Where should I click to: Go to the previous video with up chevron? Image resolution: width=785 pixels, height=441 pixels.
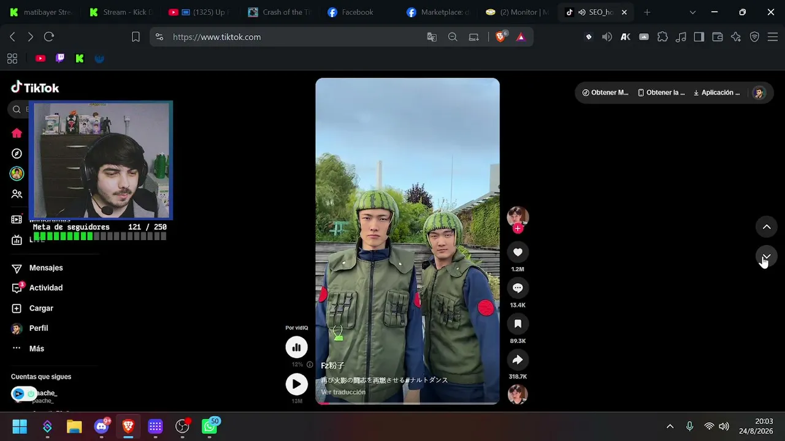pyautogui.click(x=766, y=227)
